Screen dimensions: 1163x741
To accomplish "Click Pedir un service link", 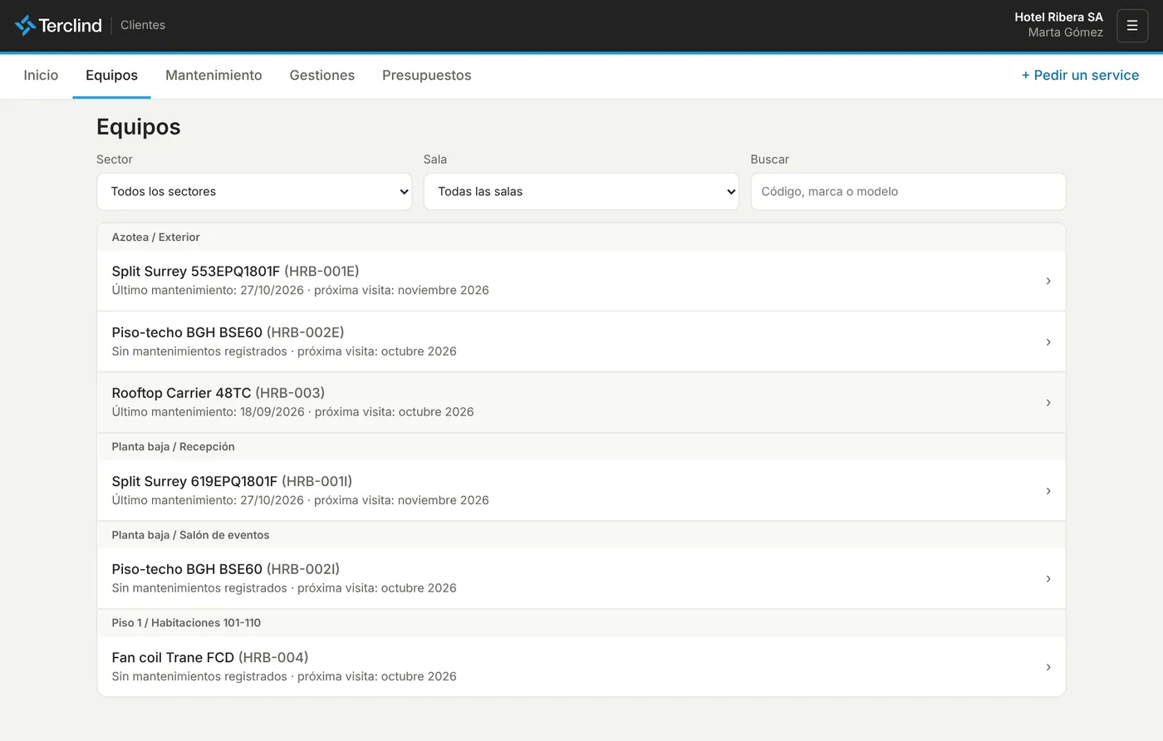I will [x=1080, y=76].
